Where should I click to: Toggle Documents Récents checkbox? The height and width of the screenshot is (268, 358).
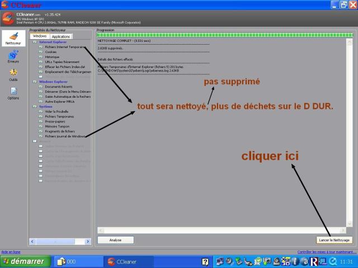coord(41,87)
